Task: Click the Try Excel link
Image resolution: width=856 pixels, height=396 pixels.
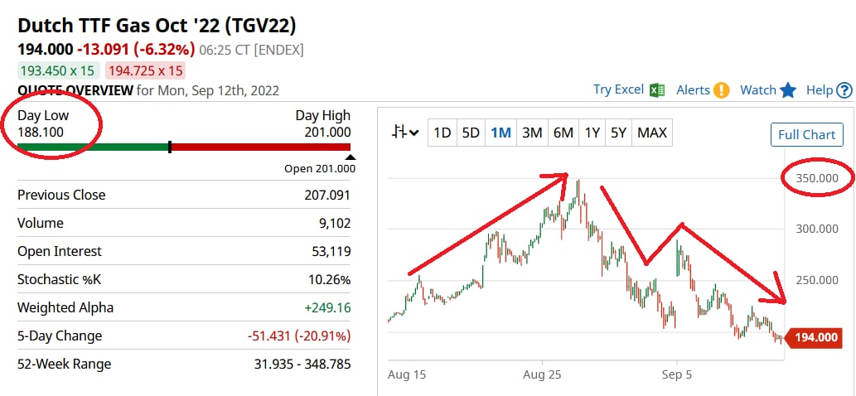Action: coord(619,90)
